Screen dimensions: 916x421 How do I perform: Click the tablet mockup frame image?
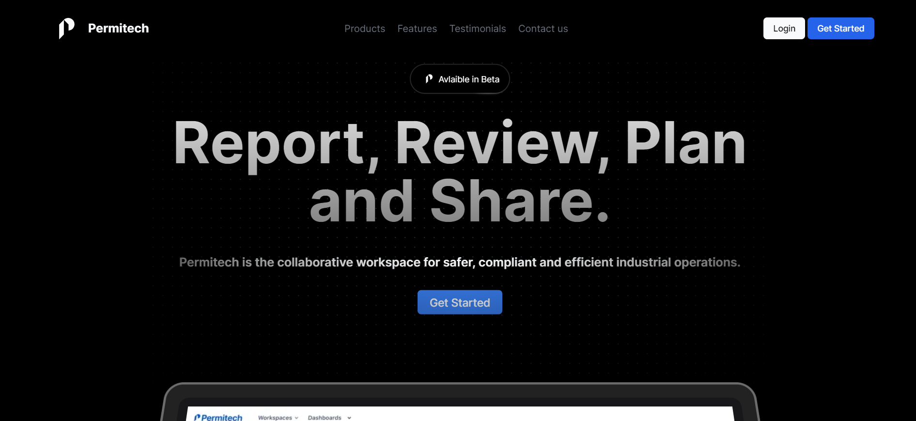click(459, 391)
